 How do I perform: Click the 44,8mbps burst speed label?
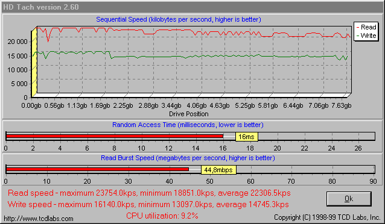(x=218, y=170)
